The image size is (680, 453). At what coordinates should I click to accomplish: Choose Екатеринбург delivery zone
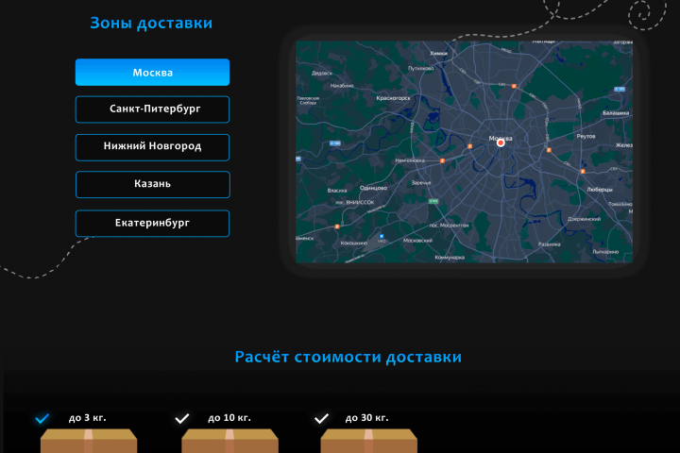point(152,224)
